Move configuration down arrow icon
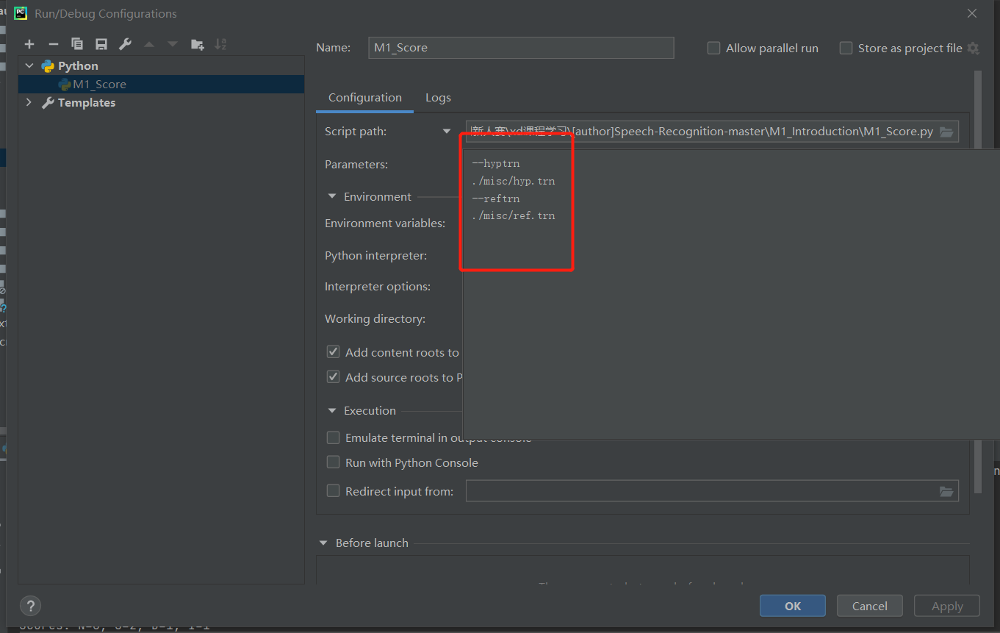The height and width of the screenshot is (633, 1000). pyautogui.click(x=173, y=44)
